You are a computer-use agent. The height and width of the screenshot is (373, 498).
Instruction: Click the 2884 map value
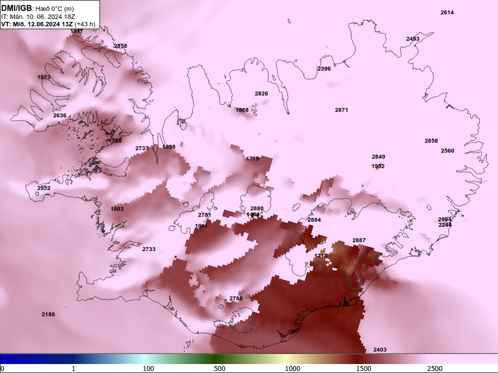tap(314, 220)
